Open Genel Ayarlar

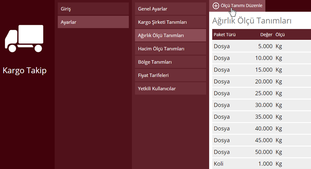point(170,9)
